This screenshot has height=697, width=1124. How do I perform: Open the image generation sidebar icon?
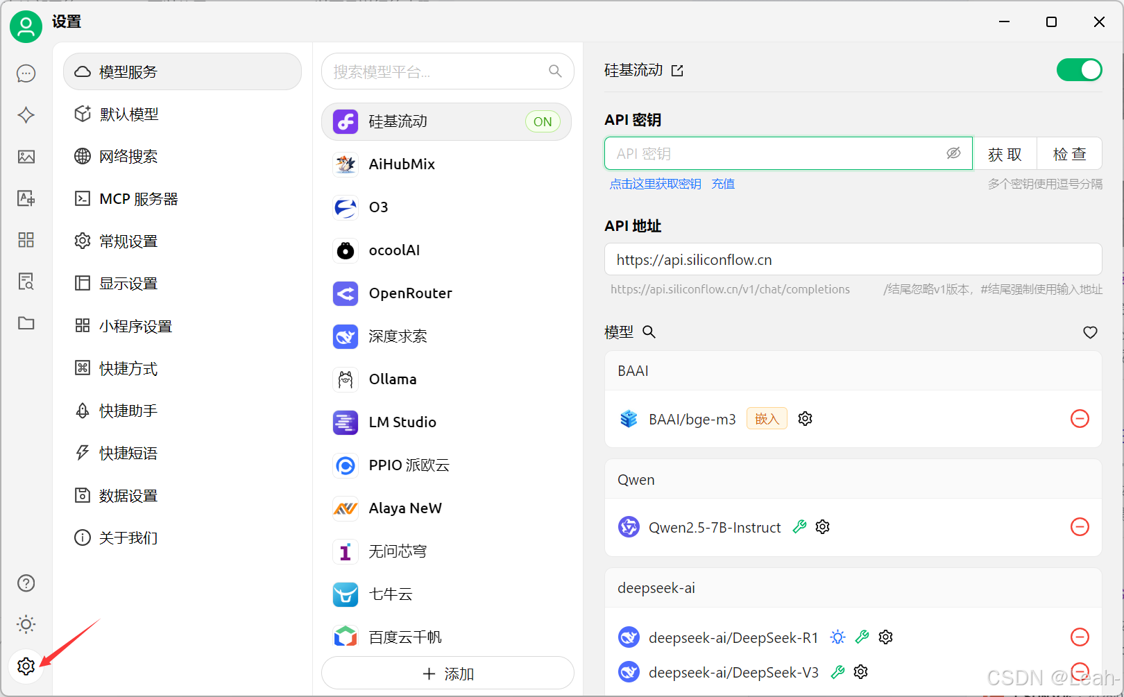tap(26, 156)
